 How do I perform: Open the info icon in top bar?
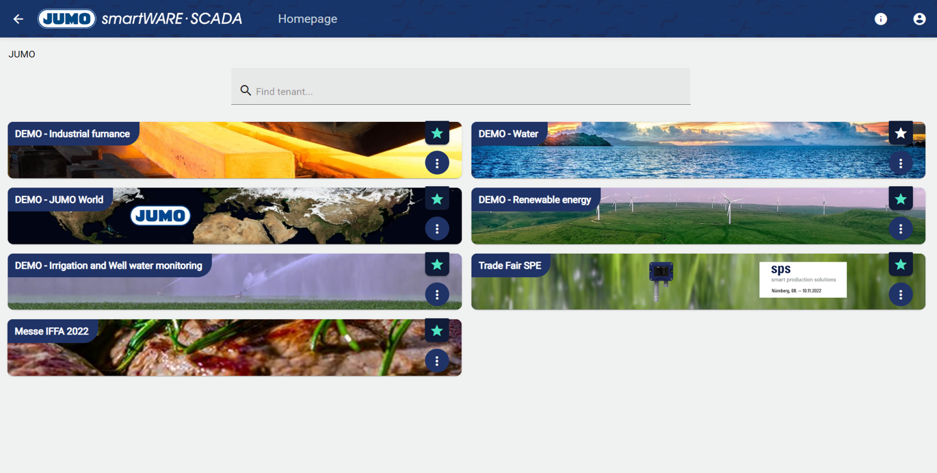click(x=881, y=19)
